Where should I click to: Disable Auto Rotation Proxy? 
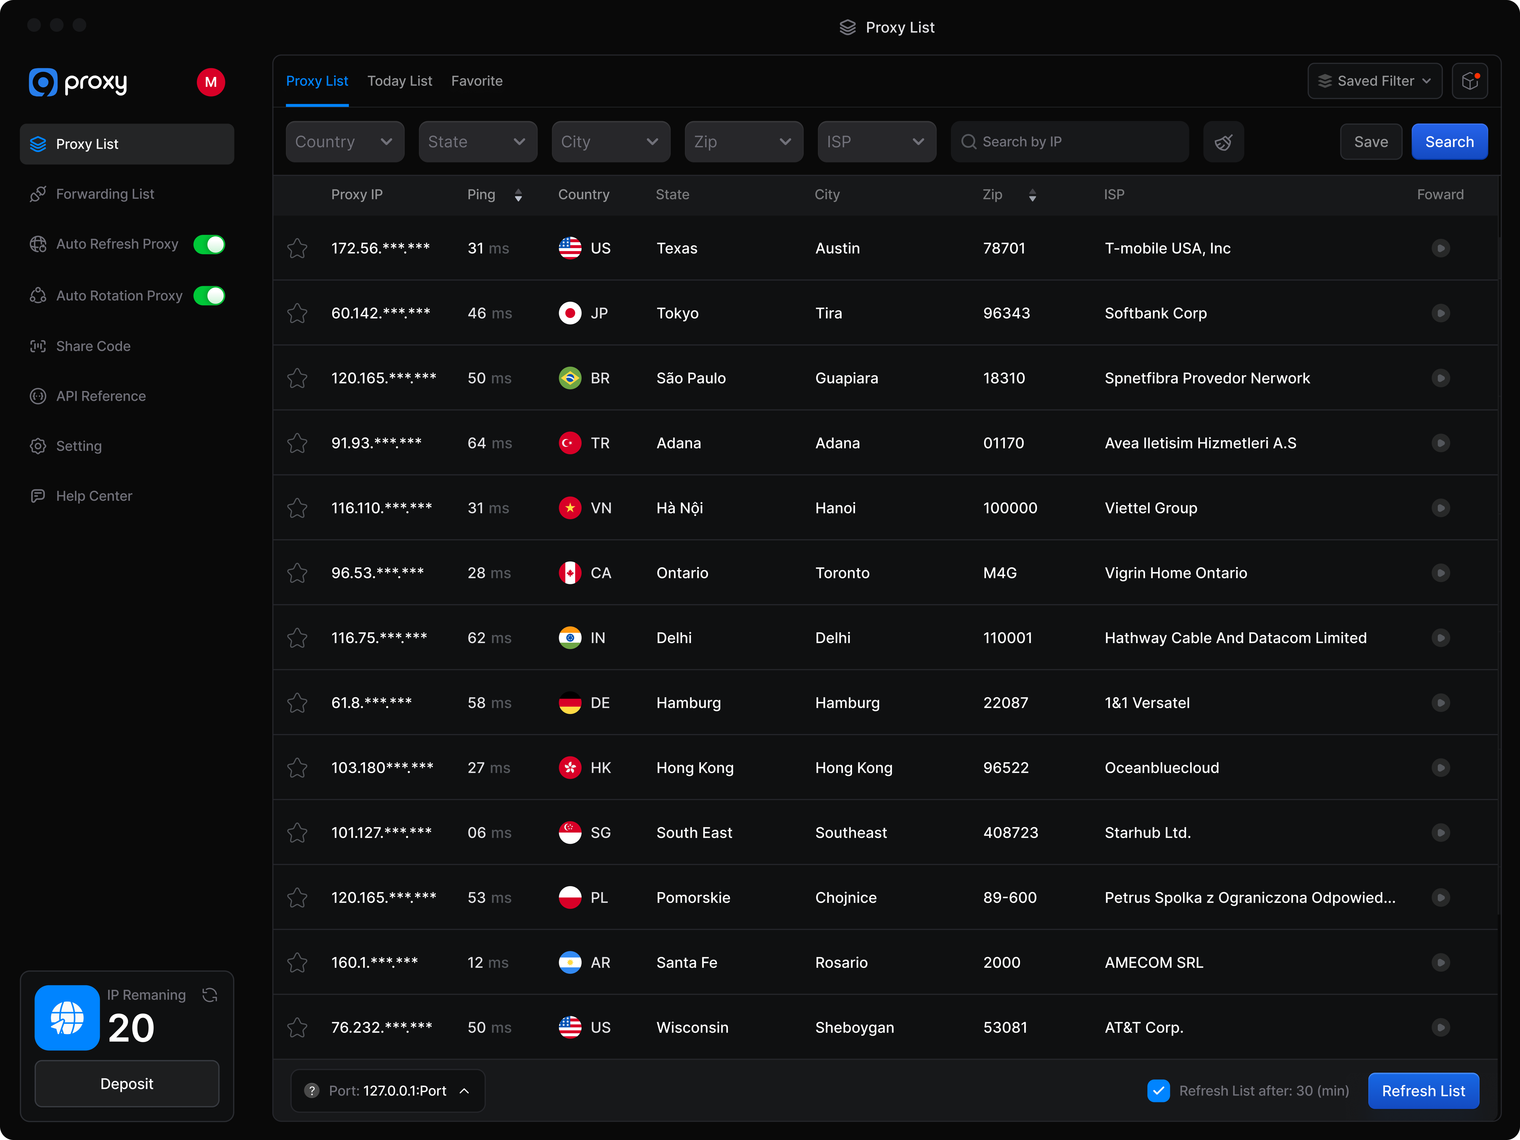tap(210, 295)
